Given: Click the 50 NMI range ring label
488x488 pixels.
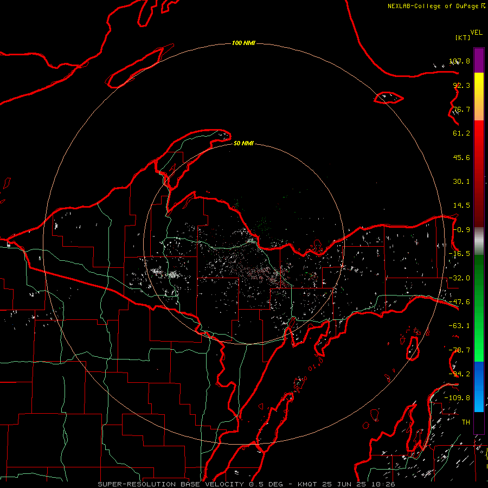Looking at the screenshot, I should (243, 143).
